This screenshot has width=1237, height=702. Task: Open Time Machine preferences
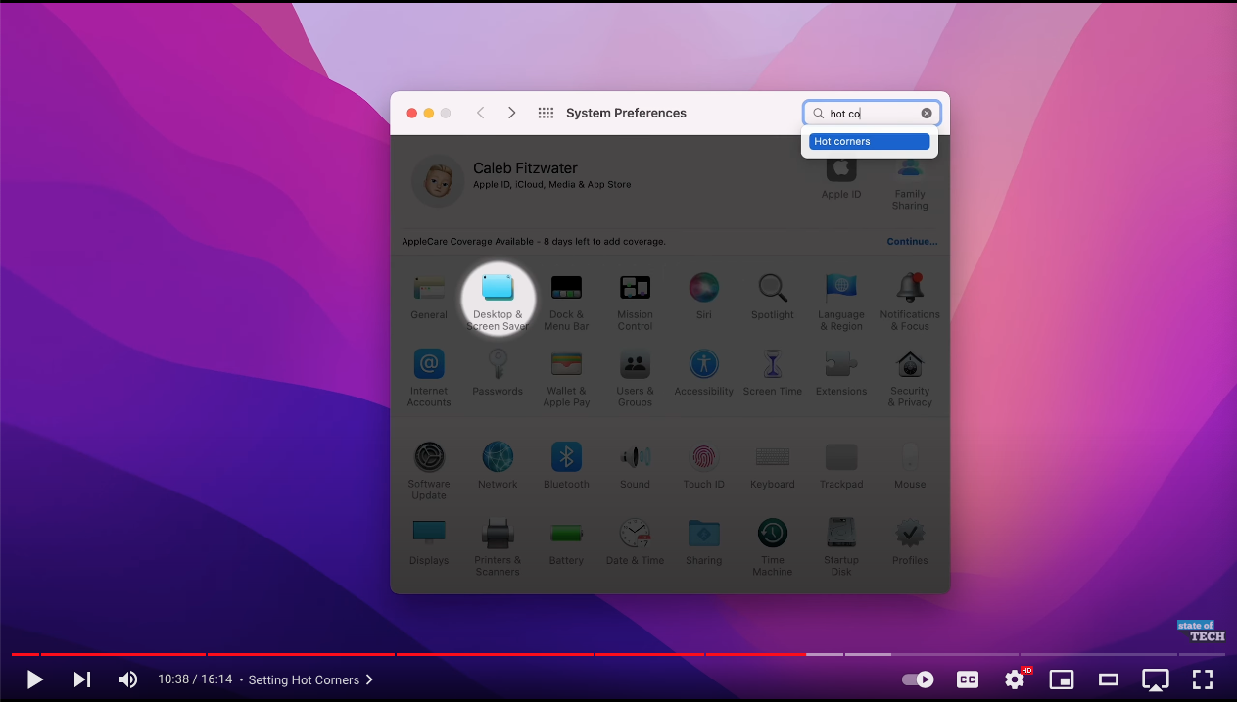click(772, 534)
